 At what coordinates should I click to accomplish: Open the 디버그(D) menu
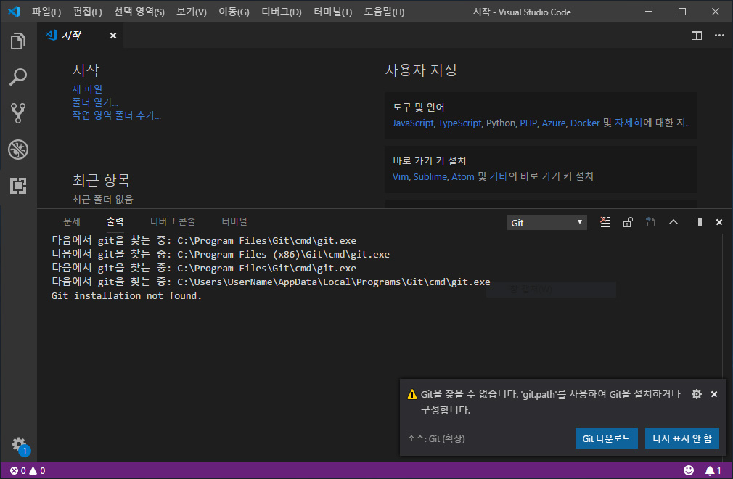pyautogui.click(x=282, y=12)
